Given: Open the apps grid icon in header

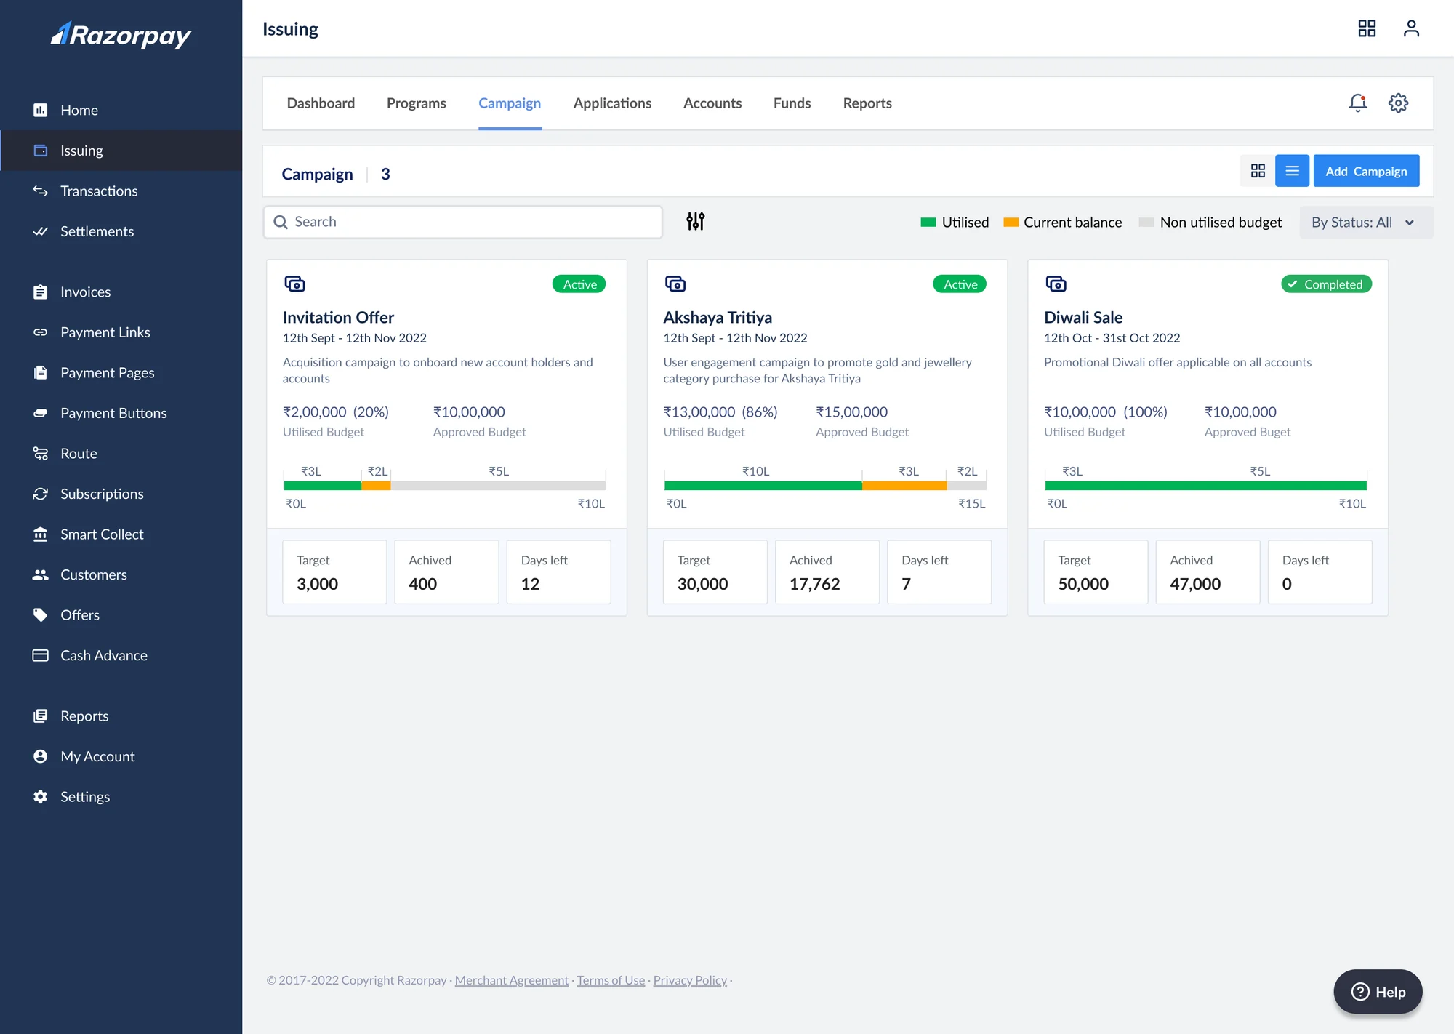Looking at the screenshot, I should pyautogui.click(x=1367, y=28).
